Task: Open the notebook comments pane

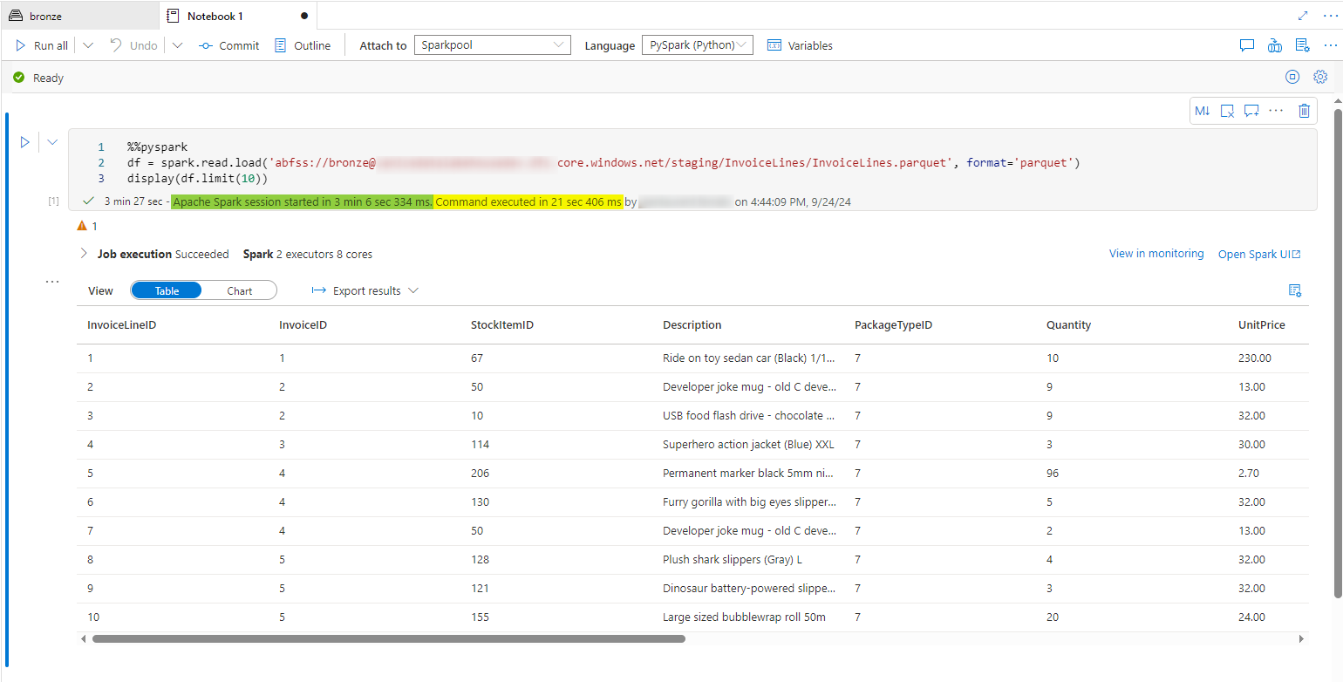Action: tap(1247, 45)
